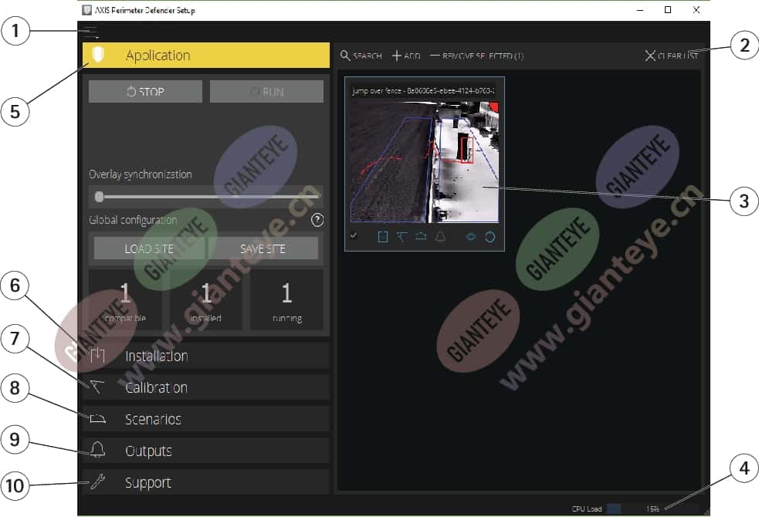Viewport: 759px width, 517px height.
Task: Click the Scenarios icon in the side menu
Action: 97,419
